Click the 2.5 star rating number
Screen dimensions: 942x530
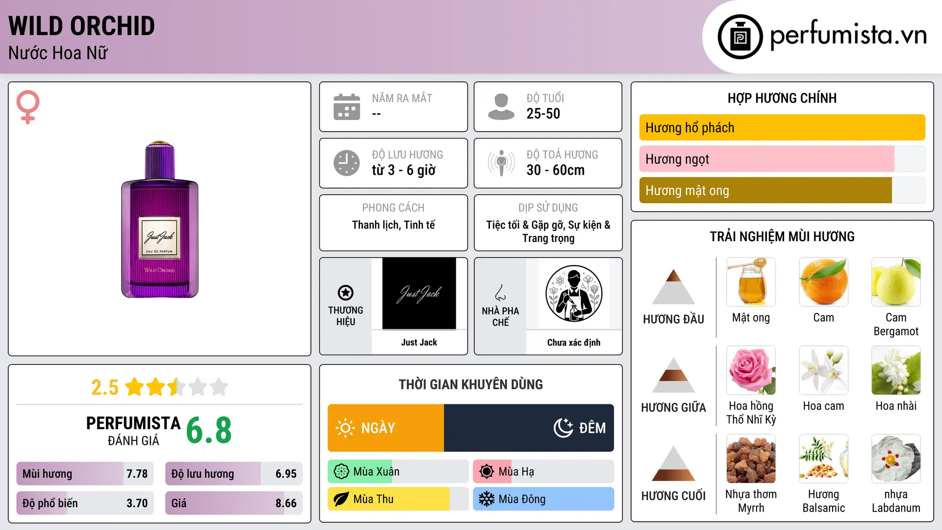pos(105,387)
